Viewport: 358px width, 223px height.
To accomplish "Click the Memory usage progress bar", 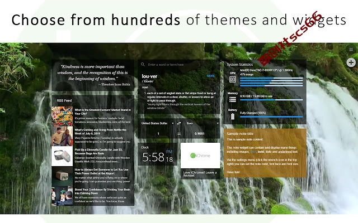I will pyautogui.click(x=271, y=100).
